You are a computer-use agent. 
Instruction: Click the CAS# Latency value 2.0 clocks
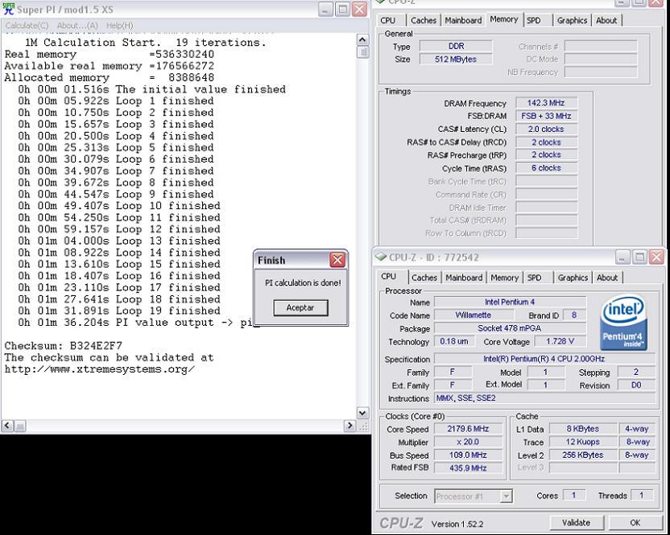click(x=546, y=129)
